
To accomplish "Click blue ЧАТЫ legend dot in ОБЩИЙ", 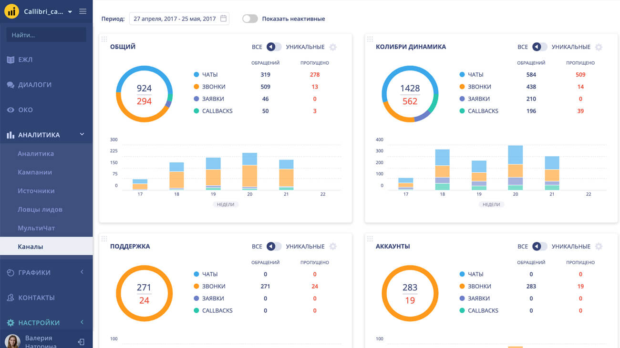I will click(196, 75).
